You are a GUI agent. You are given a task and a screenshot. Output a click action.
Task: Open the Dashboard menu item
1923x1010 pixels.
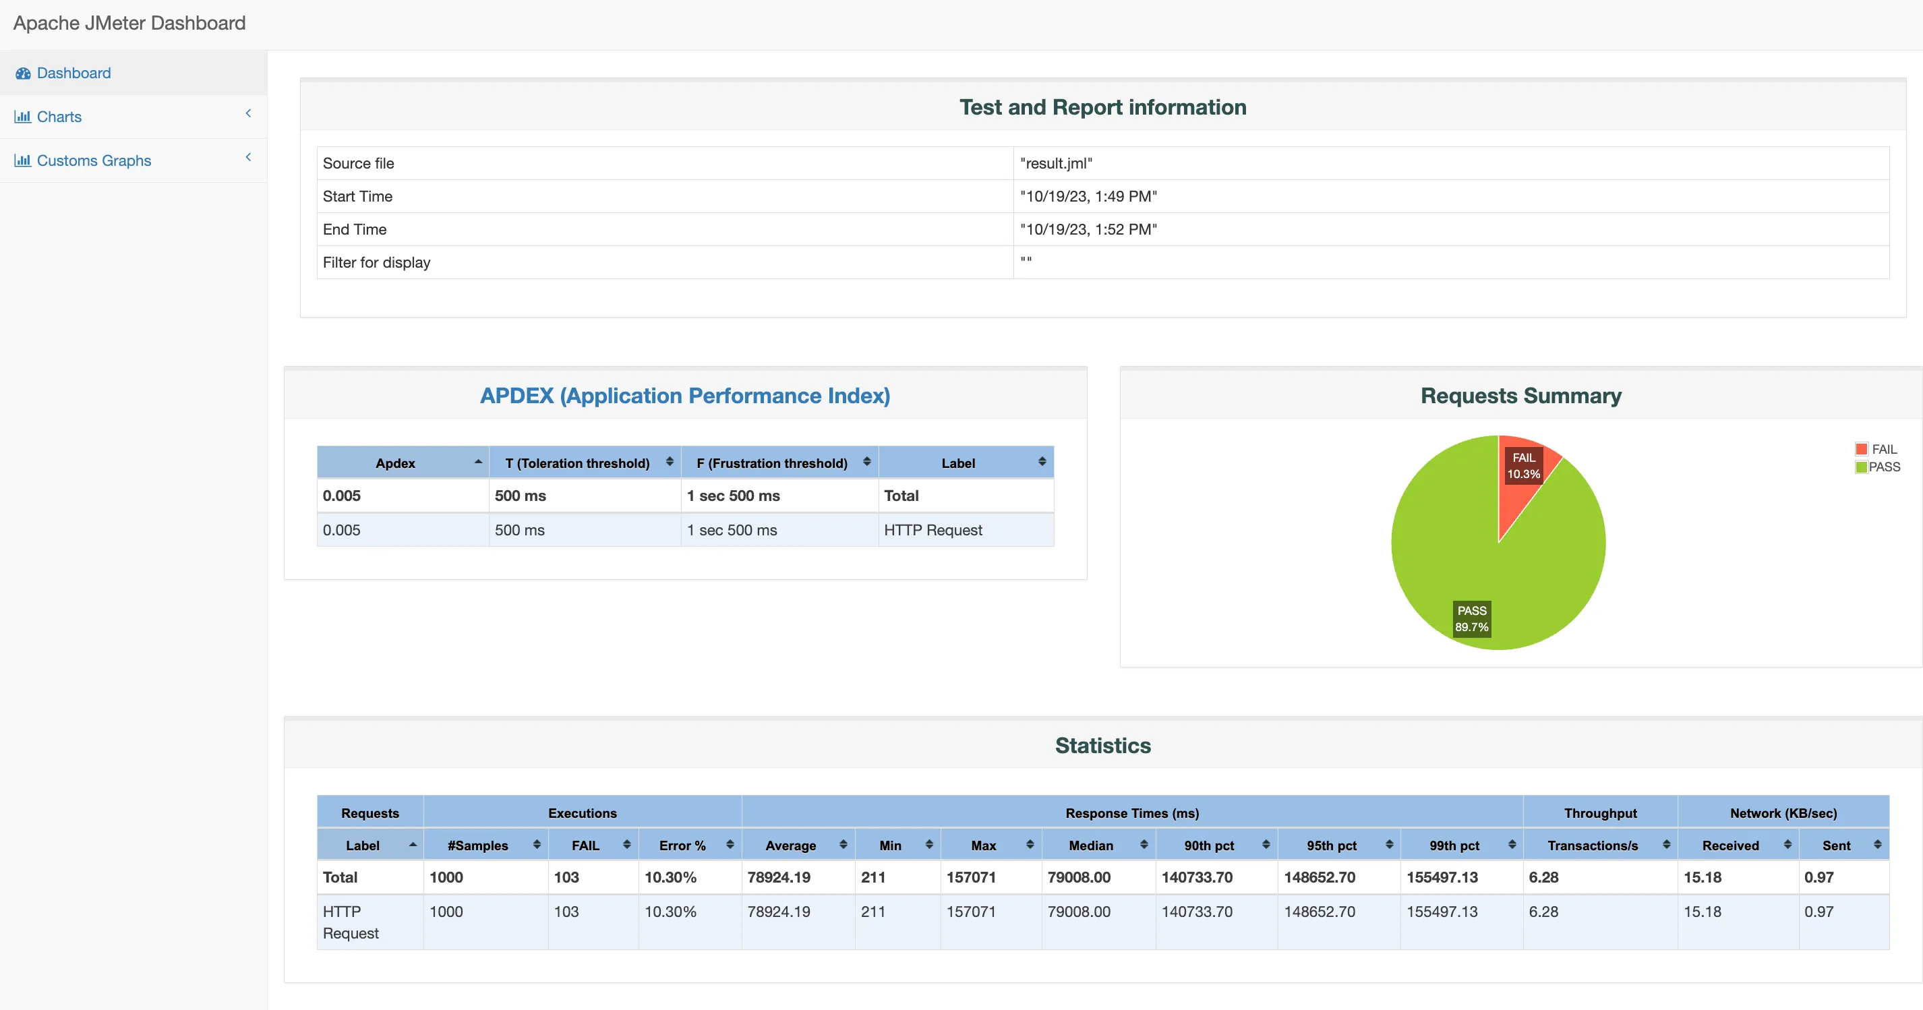[x=73, y=73]
